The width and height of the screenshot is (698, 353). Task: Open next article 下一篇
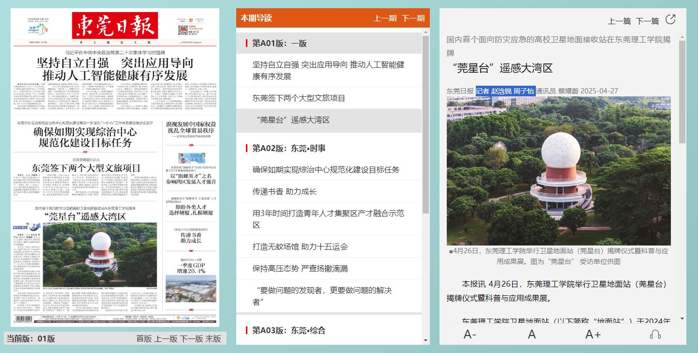pos(647,21)
